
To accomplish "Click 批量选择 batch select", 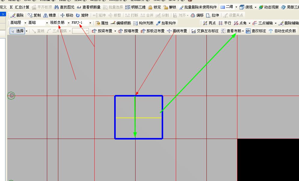I will coord(113,7).
